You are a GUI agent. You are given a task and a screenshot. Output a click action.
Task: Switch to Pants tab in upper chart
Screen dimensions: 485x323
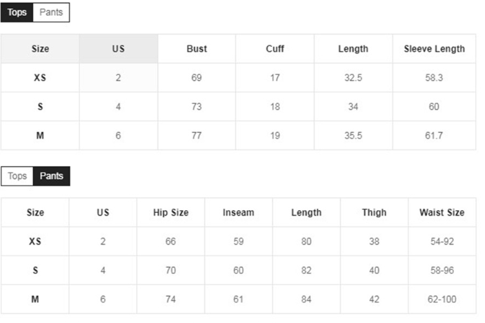pyautogui.click(x=51, y=12)
